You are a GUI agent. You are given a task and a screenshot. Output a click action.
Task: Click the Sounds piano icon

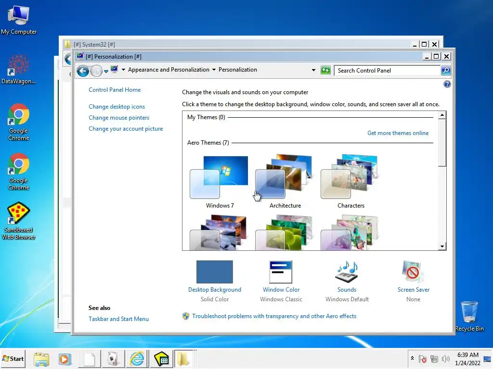[x=347, y=272]
